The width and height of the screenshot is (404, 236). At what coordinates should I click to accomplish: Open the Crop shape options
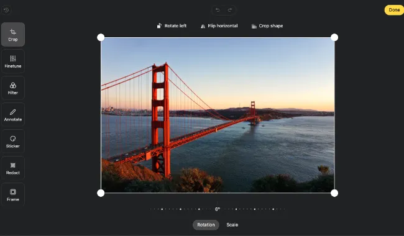coord(267,25)
